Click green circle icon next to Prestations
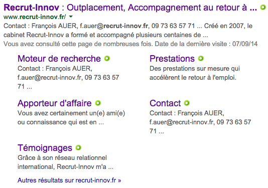Screen dimensions: 268x188 tap(201, 58)
